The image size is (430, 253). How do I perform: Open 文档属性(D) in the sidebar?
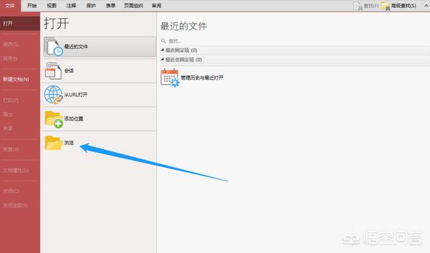(x=15, y=170)
